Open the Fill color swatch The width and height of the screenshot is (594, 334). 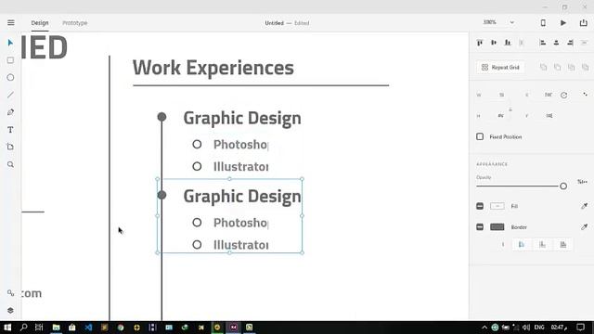pos(497,206)
